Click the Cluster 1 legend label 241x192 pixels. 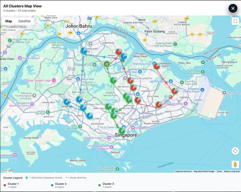click(13, 184)
